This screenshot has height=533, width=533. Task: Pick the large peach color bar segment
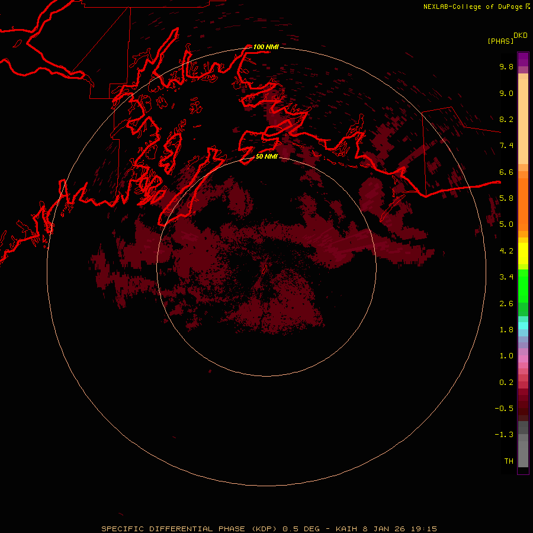coord(523,121)
